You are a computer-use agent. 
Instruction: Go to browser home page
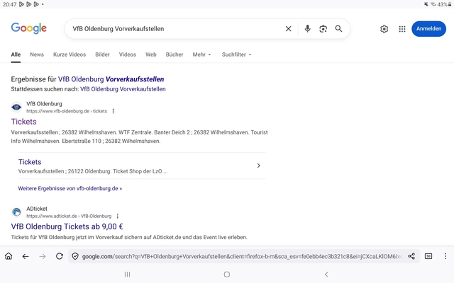coord(9,256)
